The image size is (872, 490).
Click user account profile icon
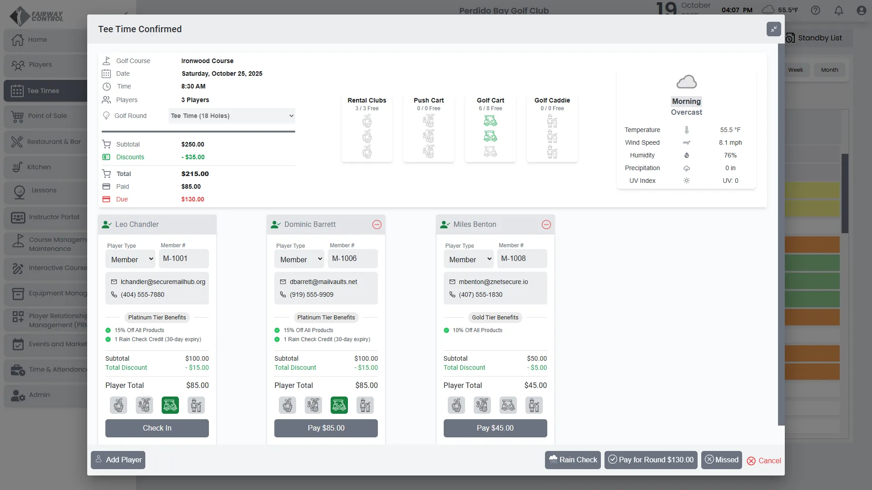(x=861, y=10)
